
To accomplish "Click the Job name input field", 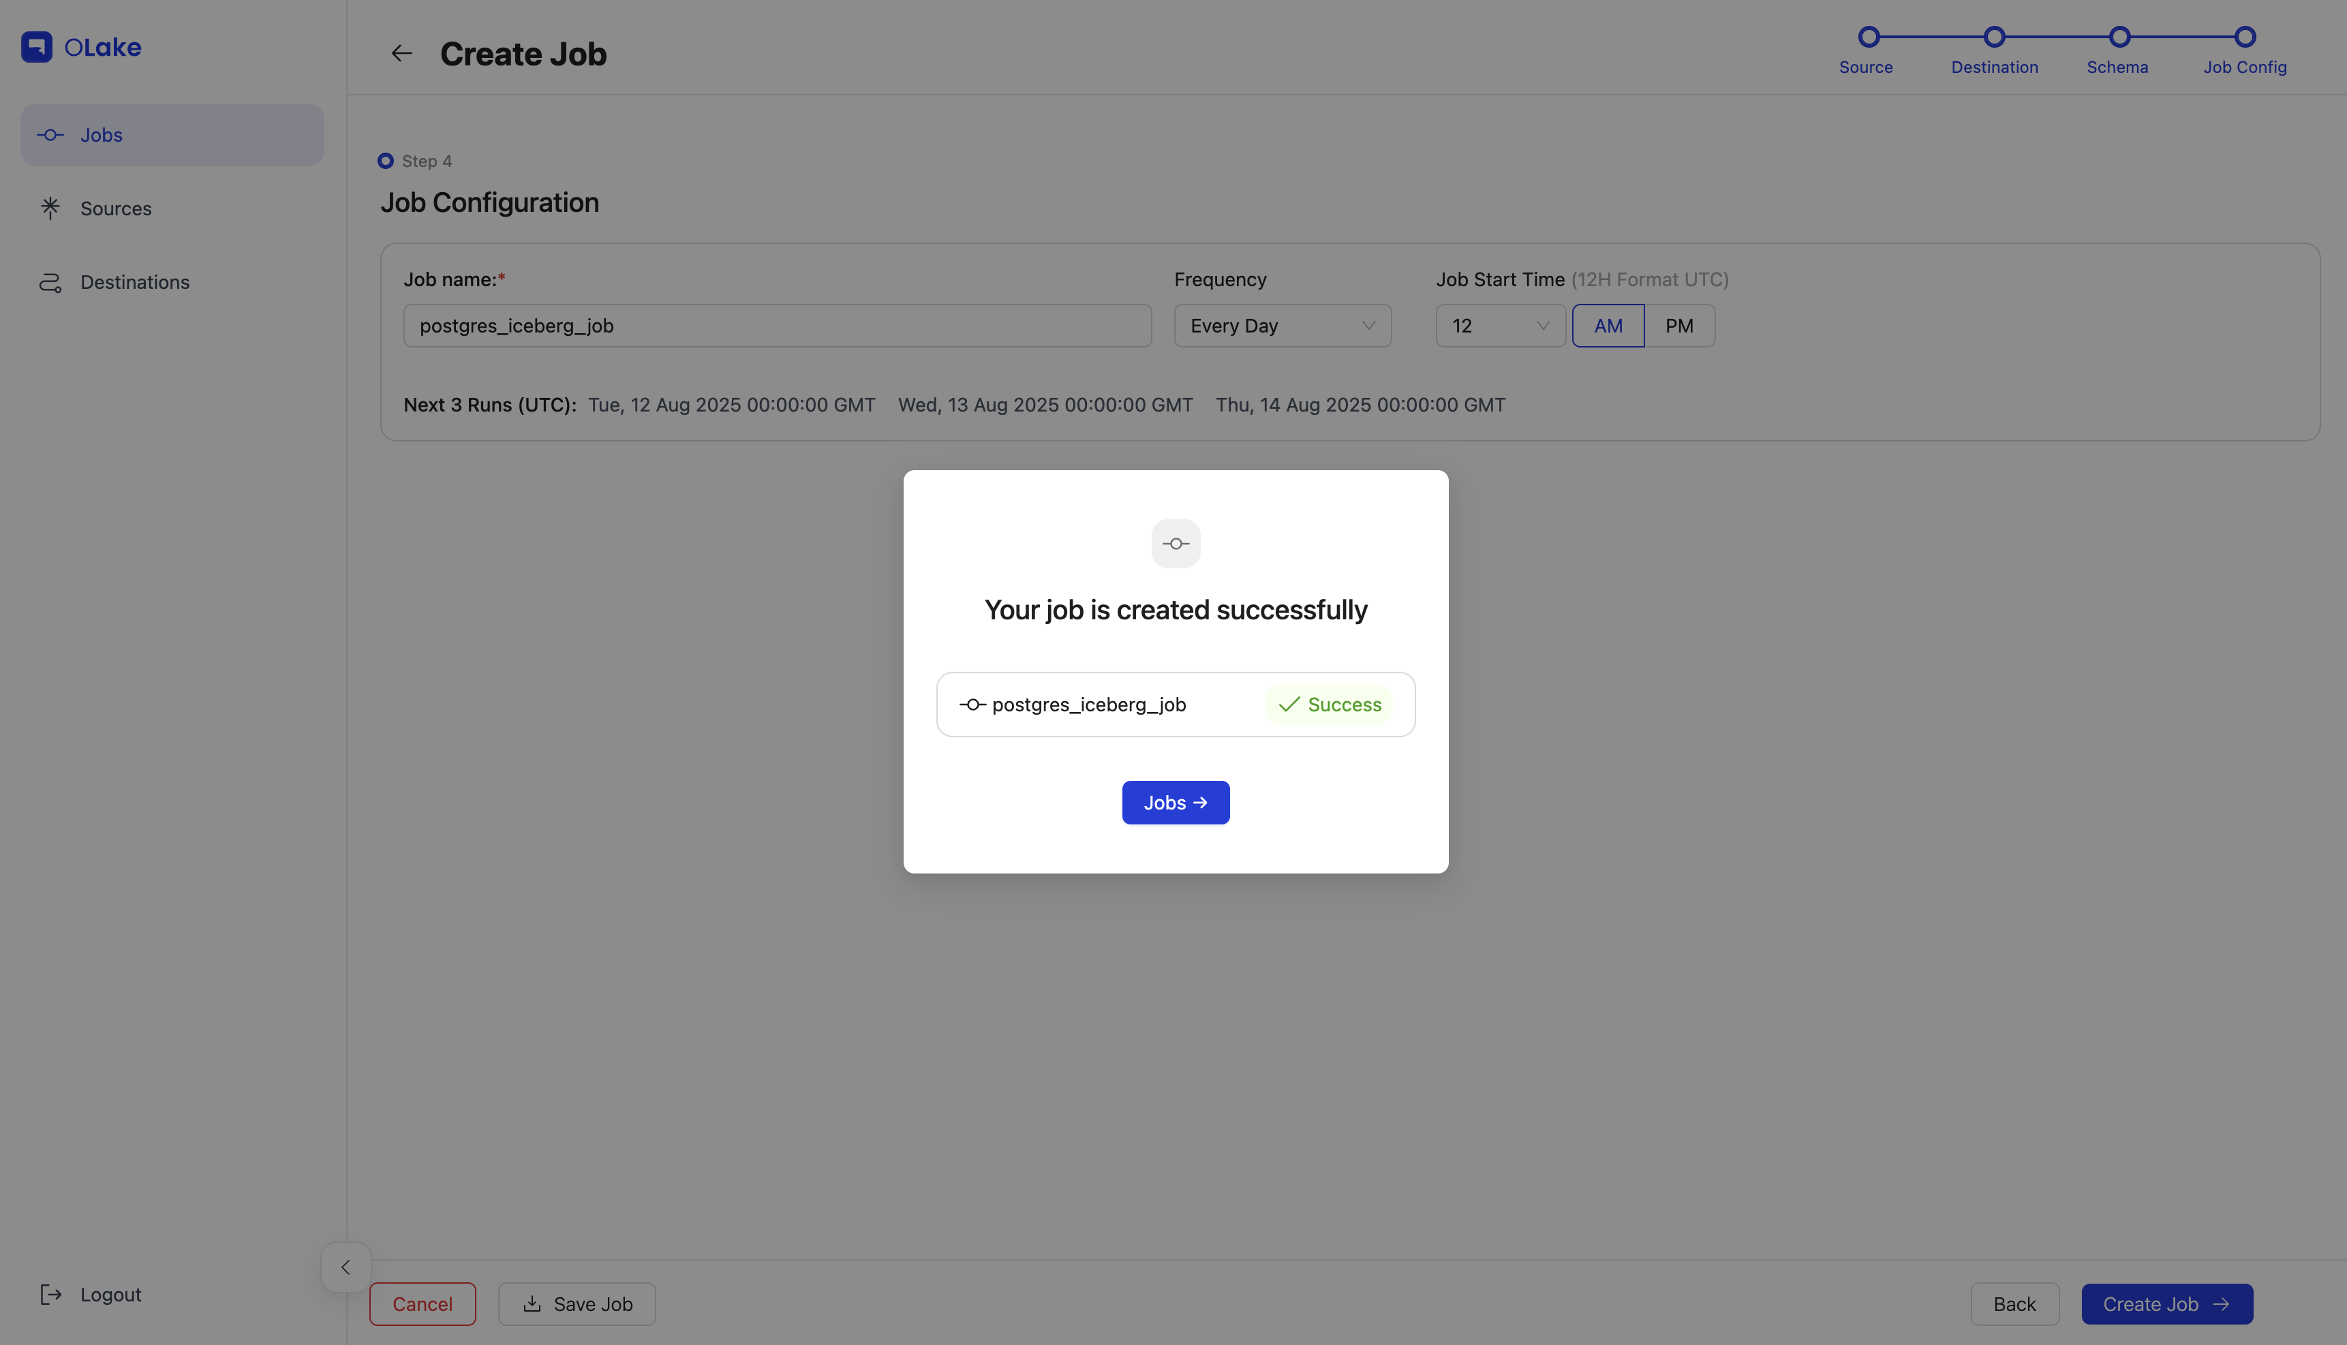I will 778,326.
